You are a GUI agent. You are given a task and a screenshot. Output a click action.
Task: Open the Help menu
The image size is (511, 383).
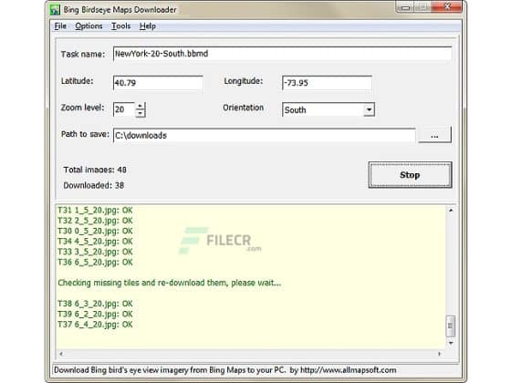[148, 26]
